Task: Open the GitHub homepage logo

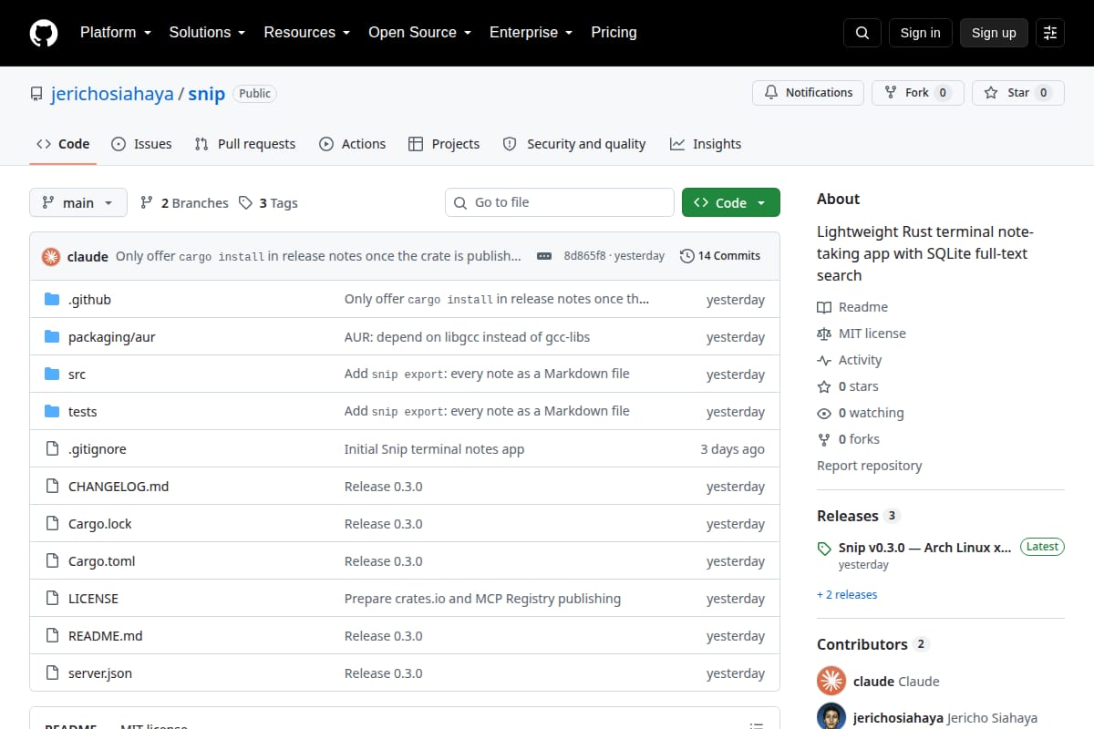Action: click(x=44, y=33)
